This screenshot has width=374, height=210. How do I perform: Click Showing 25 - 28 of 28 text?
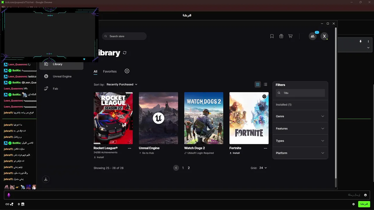pos(108,168)
